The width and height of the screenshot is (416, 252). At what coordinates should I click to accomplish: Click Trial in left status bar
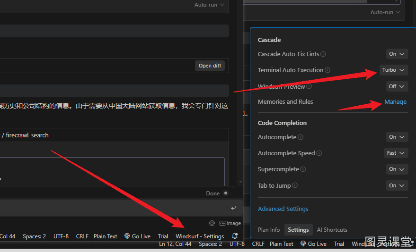tap(163, 236)
